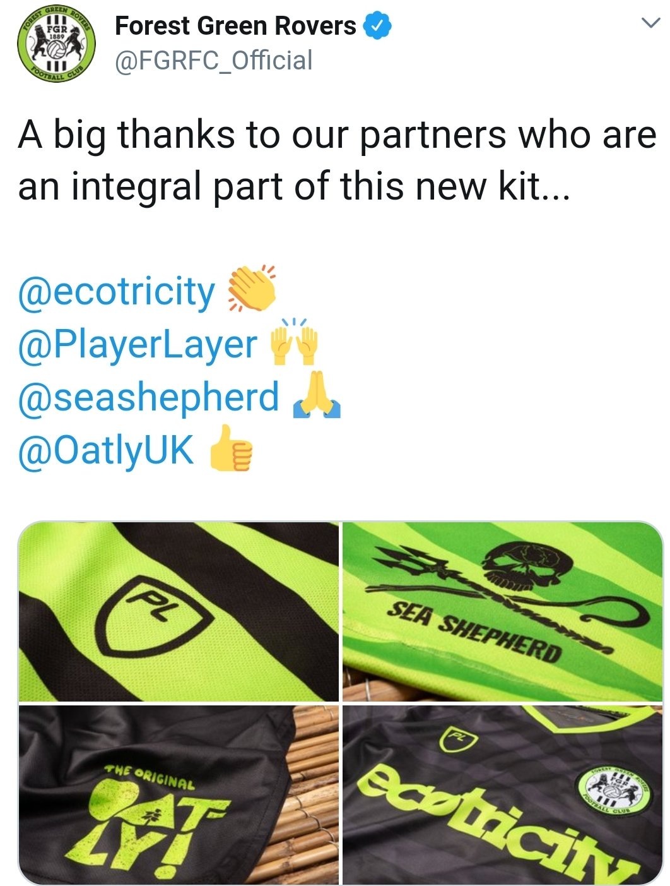Viewport: 670px width, 886px height.
Task: Click the thumbs up emoji
Action: pyautogui.click(x=231, y=448)
